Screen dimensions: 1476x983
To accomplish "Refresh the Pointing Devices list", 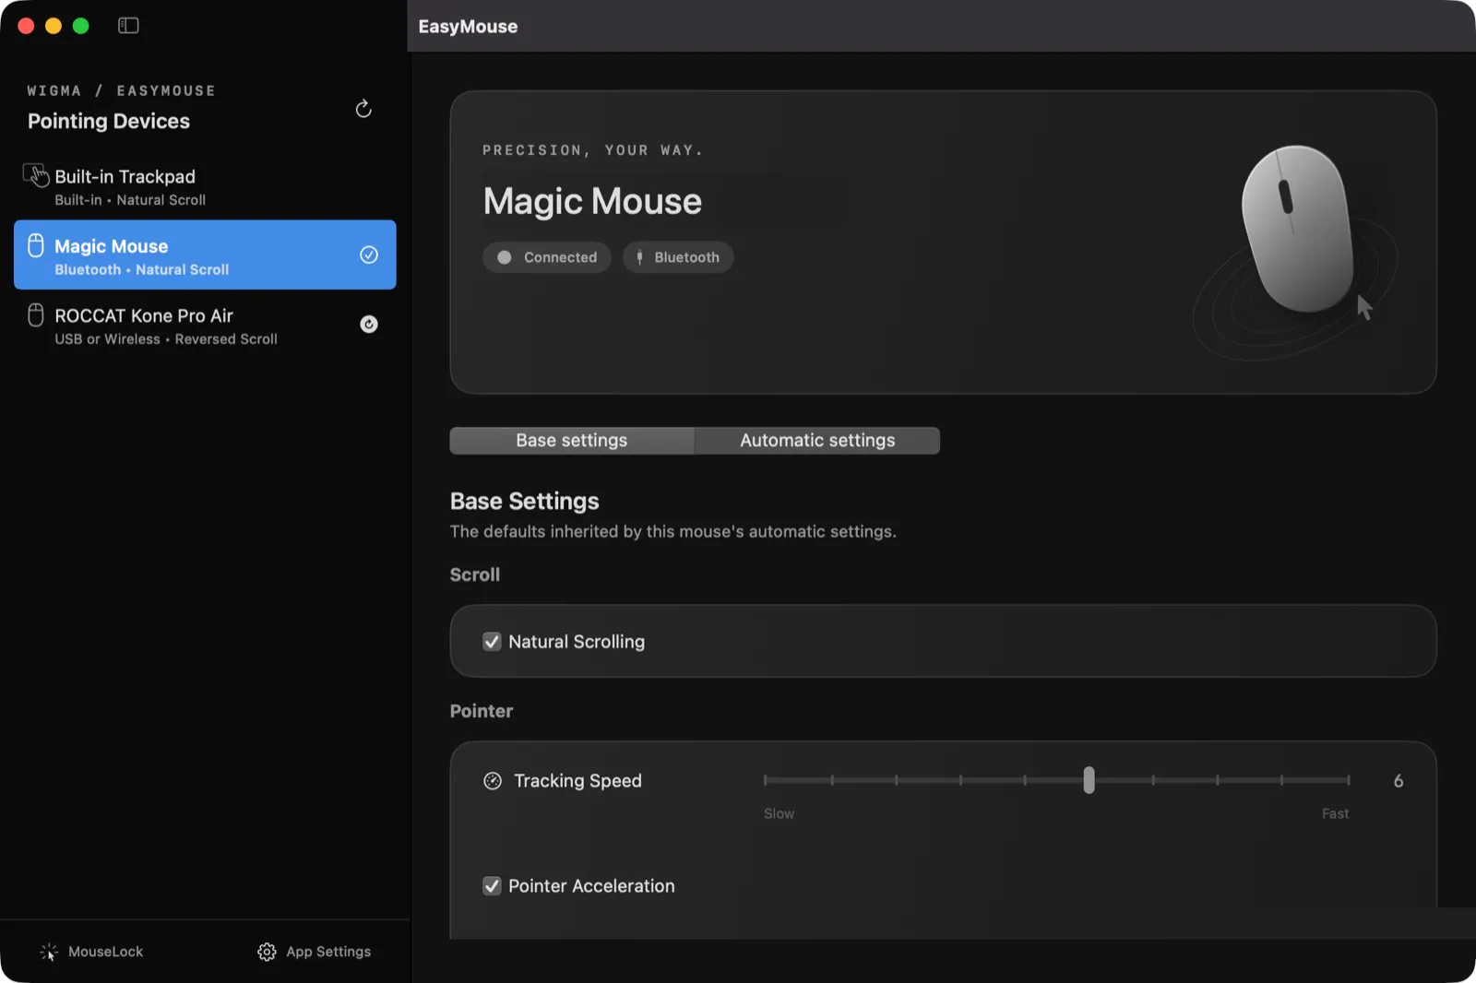I will (363, 109).
